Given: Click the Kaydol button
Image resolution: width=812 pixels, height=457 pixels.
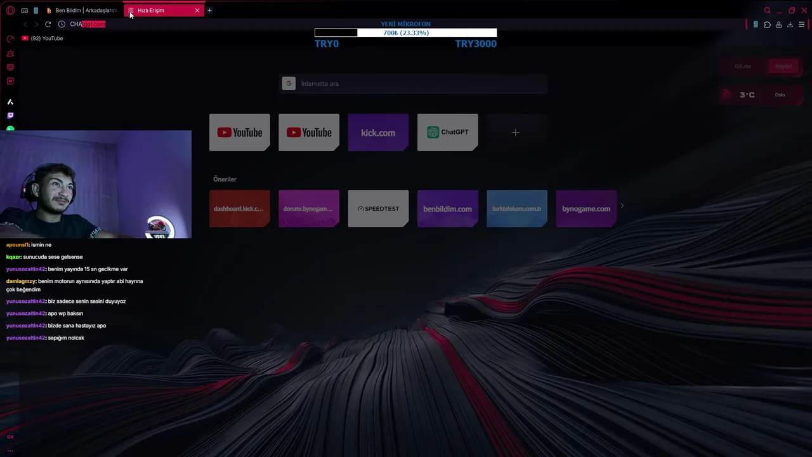Looking at the screenshot, I should (x=783, y=66).
